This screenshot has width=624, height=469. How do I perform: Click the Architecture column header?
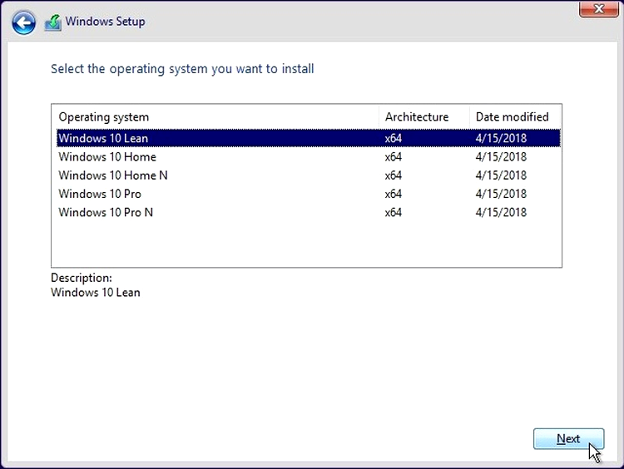tap(417, 117)
